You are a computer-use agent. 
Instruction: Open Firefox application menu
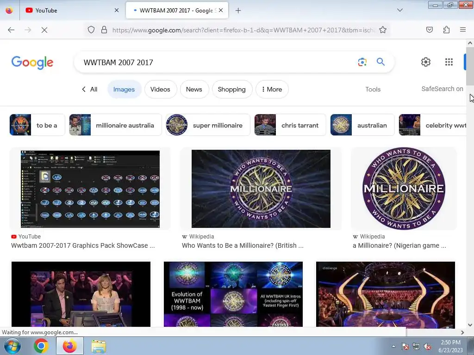[463, 30]
